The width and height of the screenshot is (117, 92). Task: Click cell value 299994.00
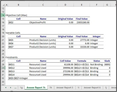pos(68,75)
